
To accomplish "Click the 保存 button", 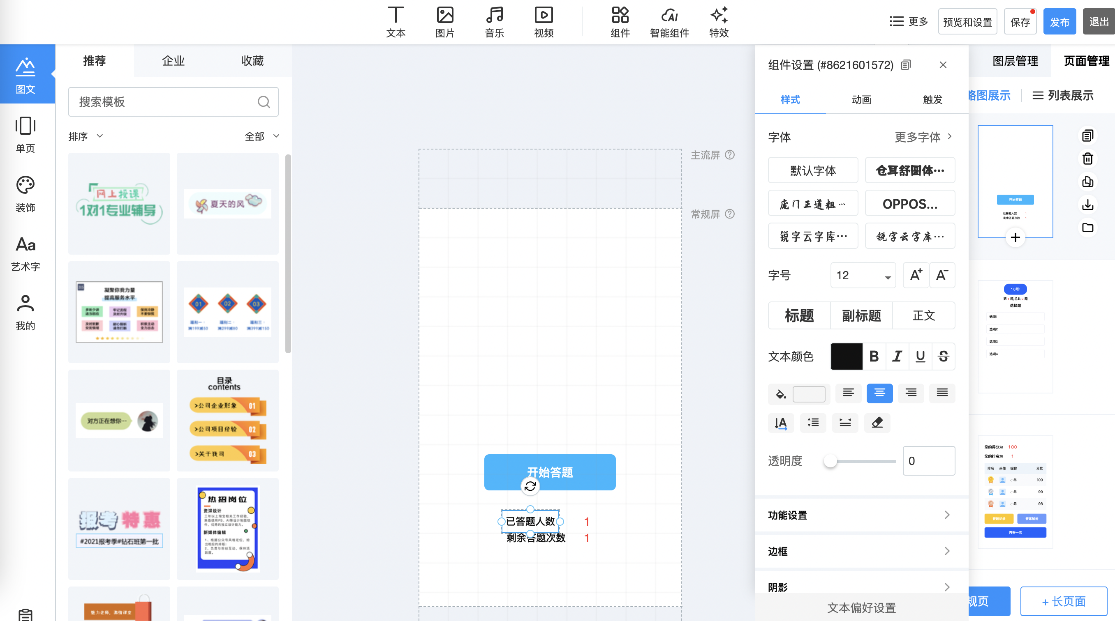I will click(1020, 22).
